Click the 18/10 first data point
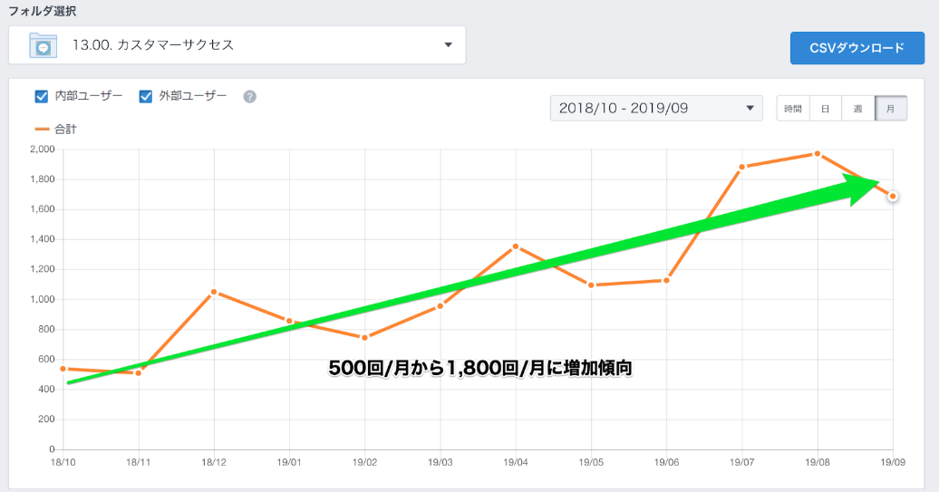The image size is (939, 492). 63,369
